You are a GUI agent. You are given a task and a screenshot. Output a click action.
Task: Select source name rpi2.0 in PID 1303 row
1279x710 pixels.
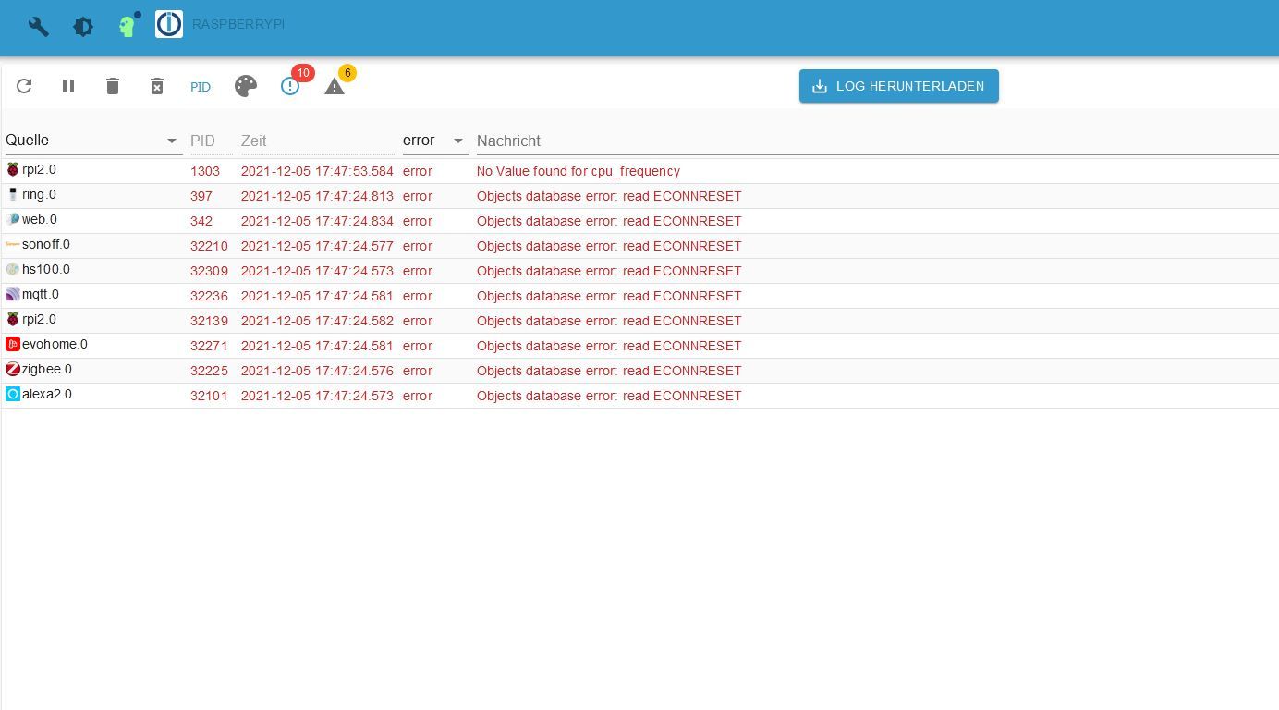[39, 170]
